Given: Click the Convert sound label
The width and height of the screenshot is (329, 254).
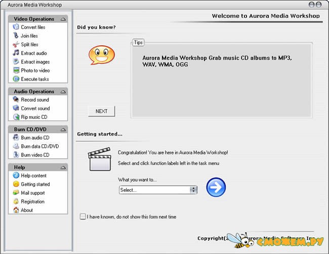Looking at the screenshot, I should [35, 108].
